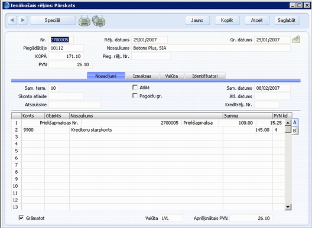This screenshot has width=312, height=228.
Task: Click the Nr. field
Action: 61,40
